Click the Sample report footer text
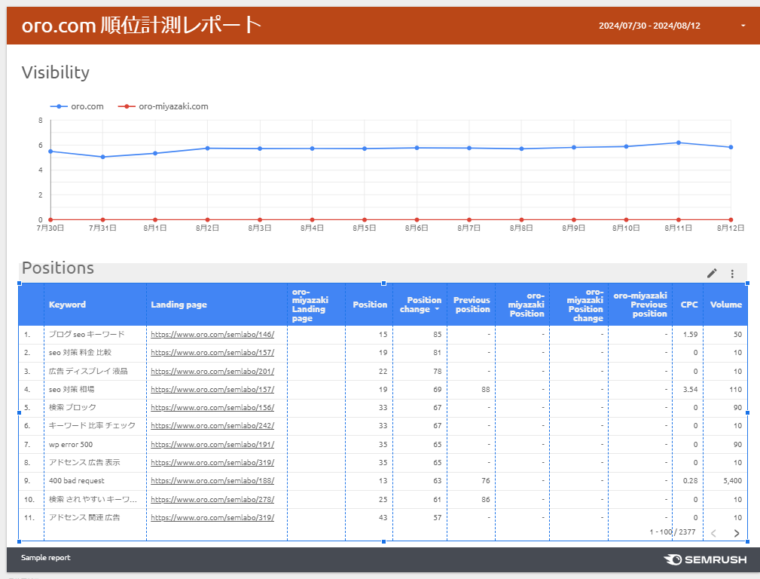 coord(45,558)
